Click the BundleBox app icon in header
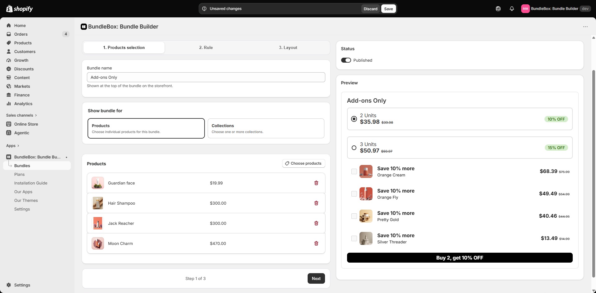The image size is (596, 293). point(84,27)
